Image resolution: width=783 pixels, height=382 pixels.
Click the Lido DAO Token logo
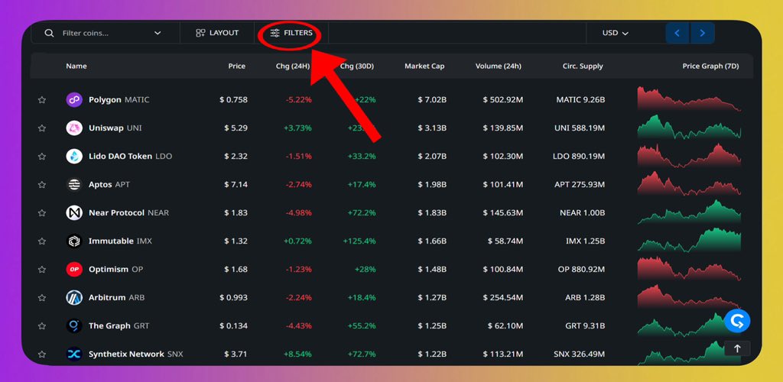[x=74, y=156]
